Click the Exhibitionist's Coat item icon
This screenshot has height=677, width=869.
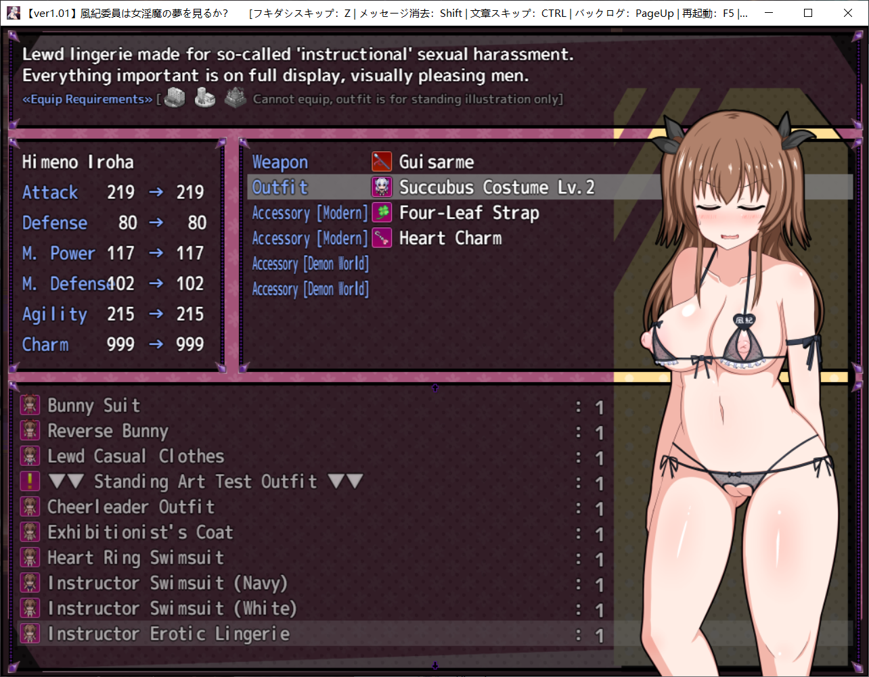click(30, 532)
